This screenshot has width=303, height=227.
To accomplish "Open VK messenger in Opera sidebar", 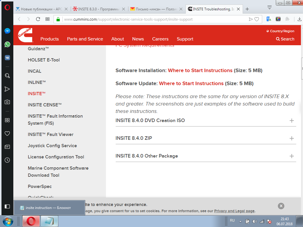I will click(x=7, y=58).
